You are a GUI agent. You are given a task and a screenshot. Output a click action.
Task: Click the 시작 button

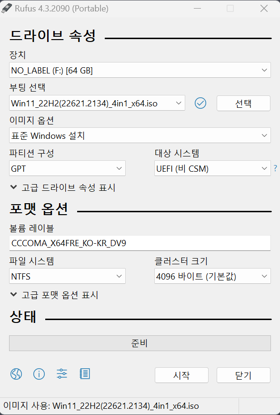181,375
